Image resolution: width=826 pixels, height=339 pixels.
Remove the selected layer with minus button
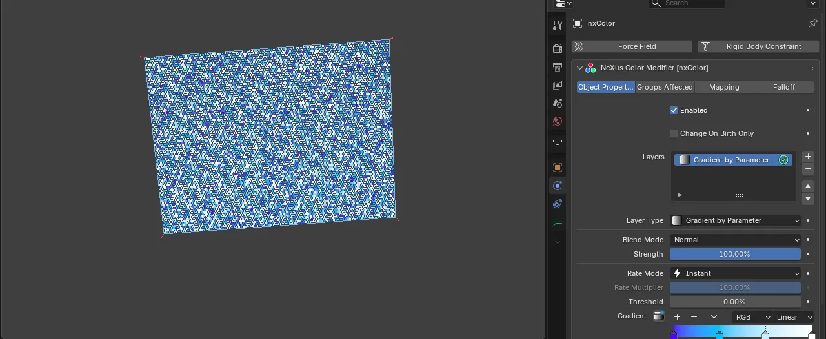click(808, 169)
